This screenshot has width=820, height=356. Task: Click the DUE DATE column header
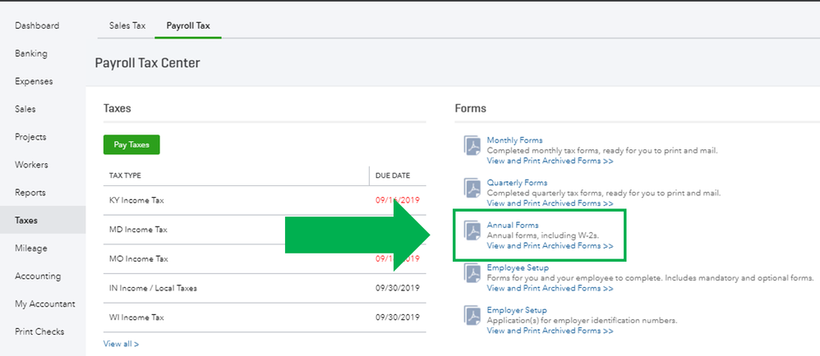393,176
